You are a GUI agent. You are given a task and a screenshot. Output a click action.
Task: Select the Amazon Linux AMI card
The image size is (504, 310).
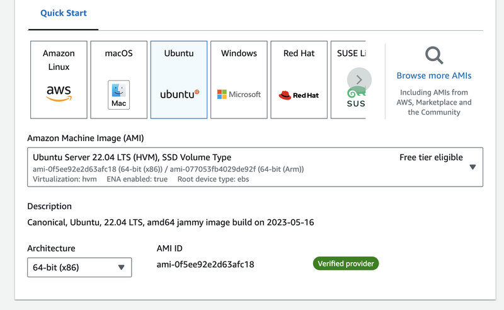pos(59,80)
